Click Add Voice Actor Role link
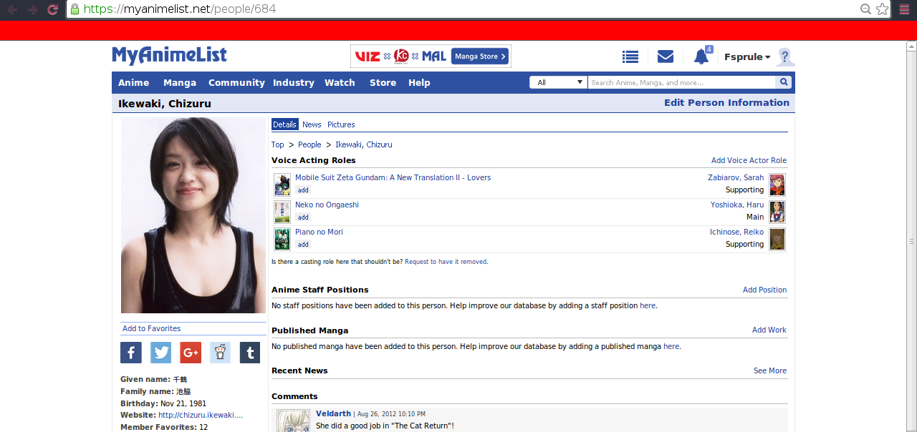The image size is (917, 432). click(749, 160)
